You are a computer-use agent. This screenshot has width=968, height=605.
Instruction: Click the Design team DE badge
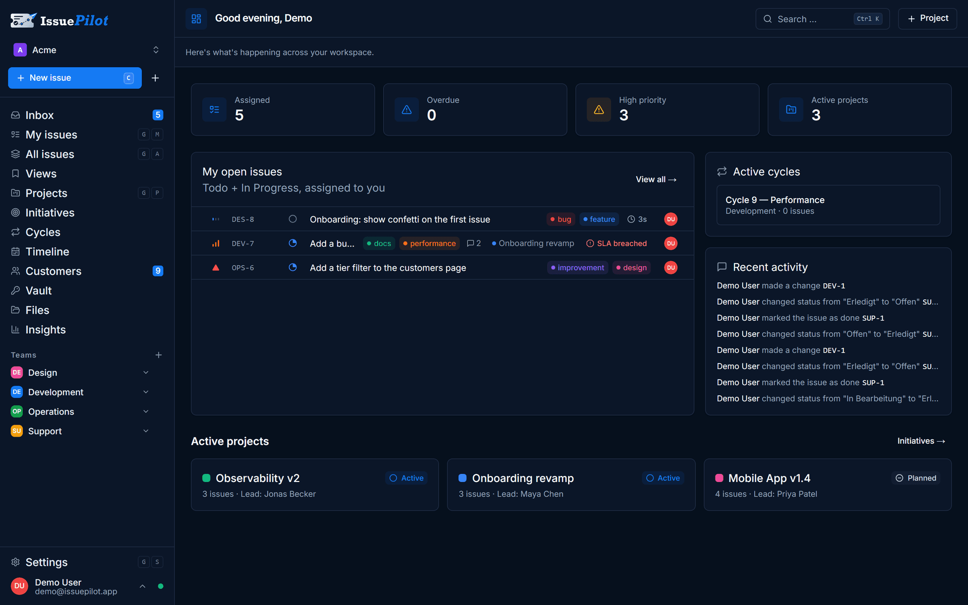17,373
